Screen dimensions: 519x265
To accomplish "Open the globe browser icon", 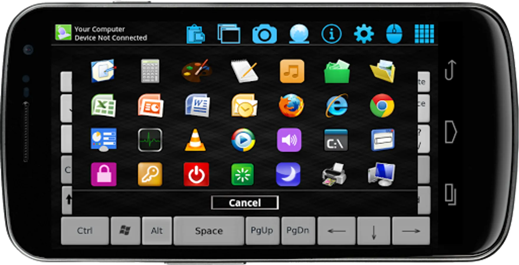I will pyautogui.click(x=299, y=34).
